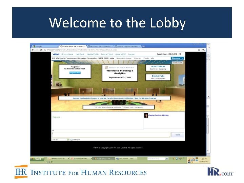Click the VIEW logo in the navigation bar
This screenshot has width=244, height=183.
coord(56,54)
